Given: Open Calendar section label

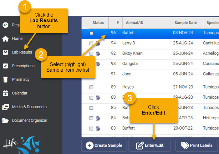Looking at the screenshot, I should [x=19, y=93].
